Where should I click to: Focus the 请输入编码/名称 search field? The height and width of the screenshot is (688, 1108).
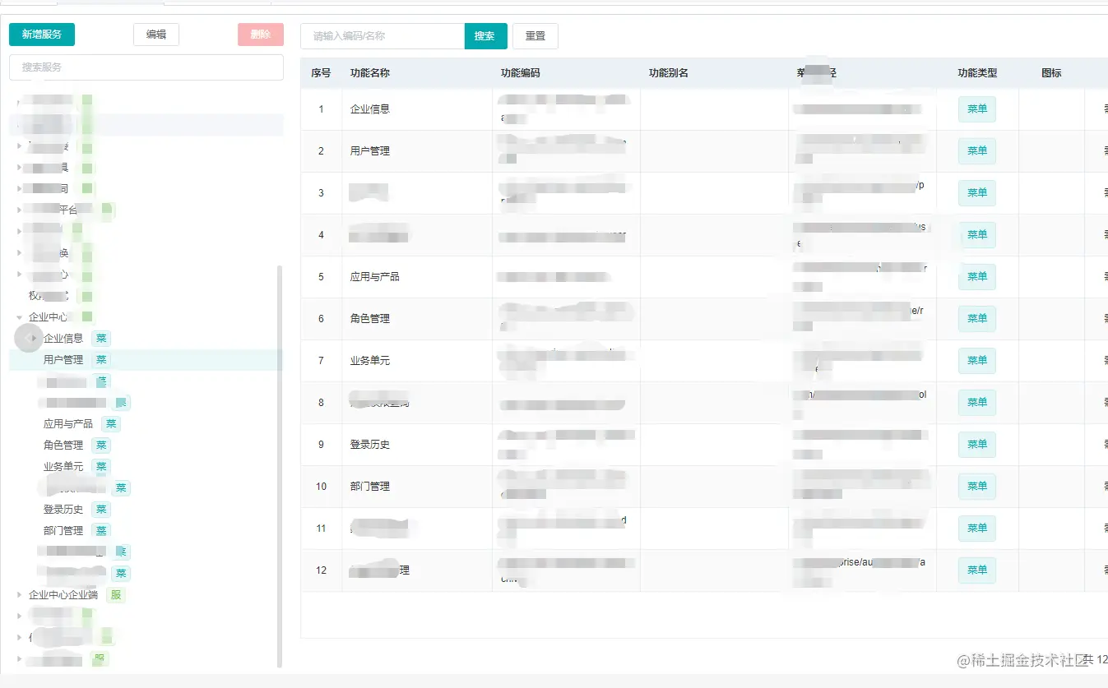[x=382, y=36]
